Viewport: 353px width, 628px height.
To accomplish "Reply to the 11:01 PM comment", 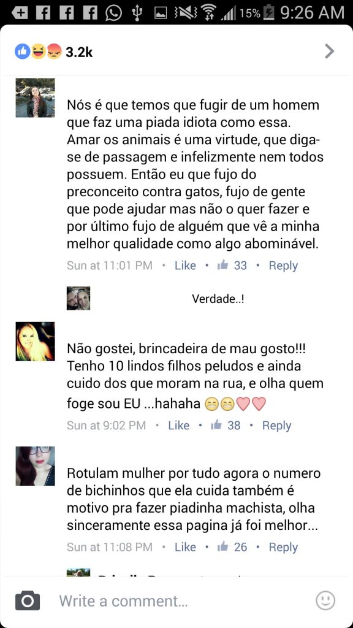I will 283,266.
